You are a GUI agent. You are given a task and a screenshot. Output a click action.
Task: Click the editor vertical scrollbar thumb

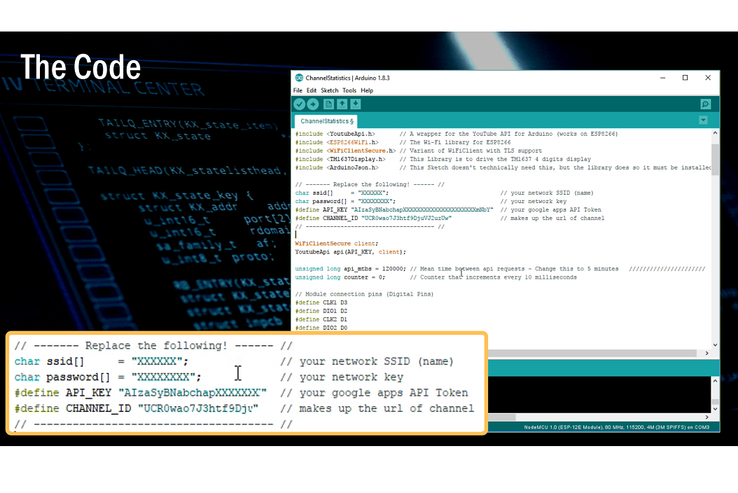tap(715, 158)
